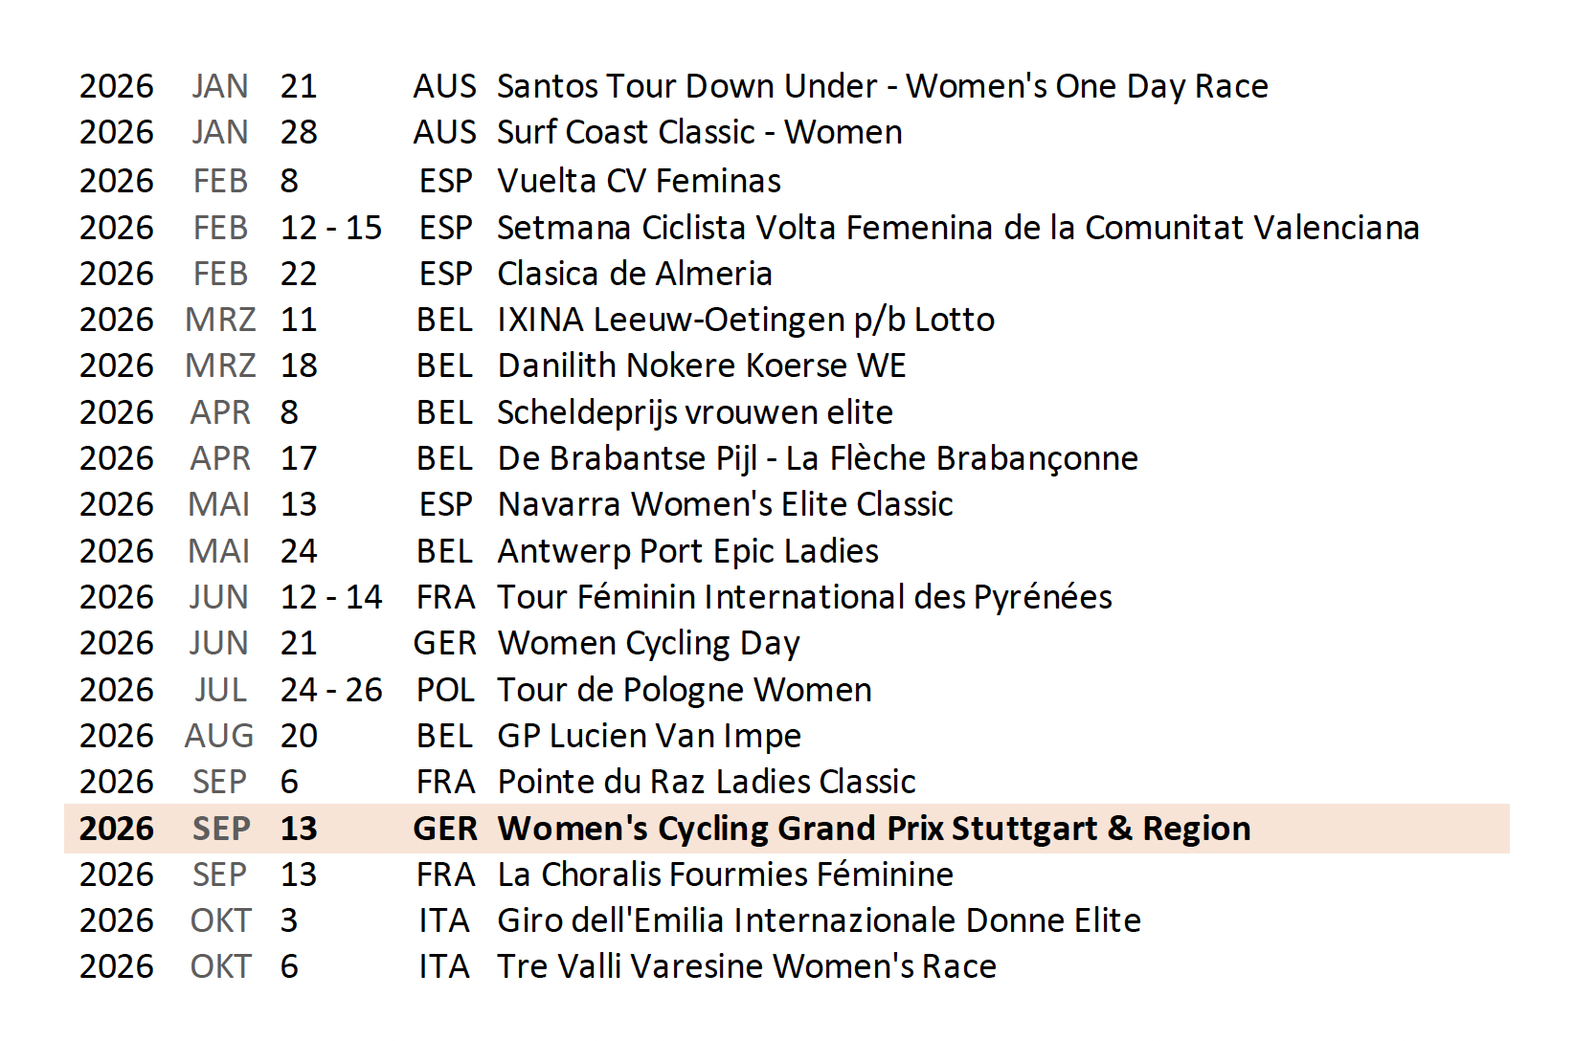This screenshot has width=1574, height=1041.
Task: Click the Santos Tour Down Under race
Action: pyautogui.click(x=882, y=86)
